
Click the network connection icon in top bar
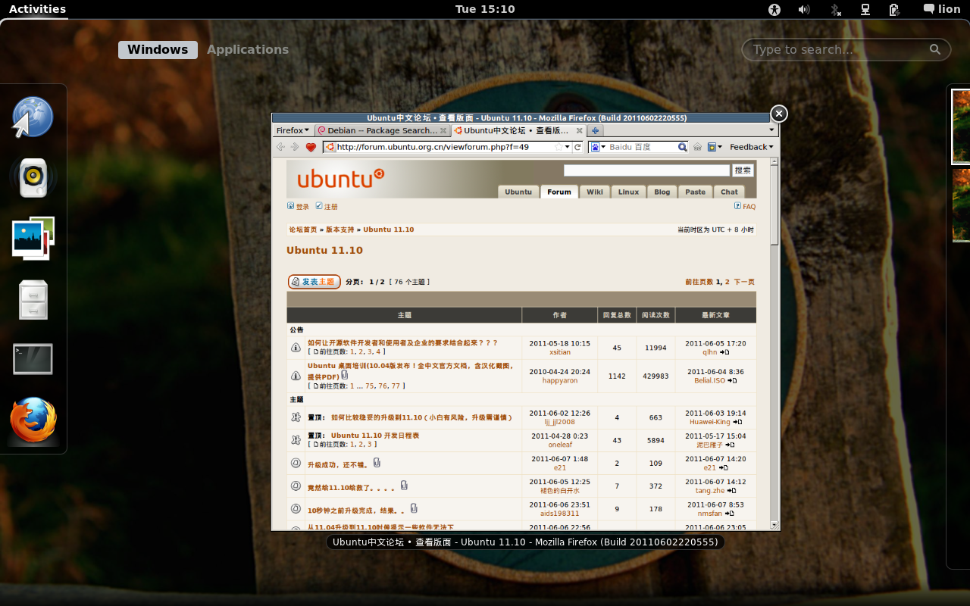click(865, 9)
